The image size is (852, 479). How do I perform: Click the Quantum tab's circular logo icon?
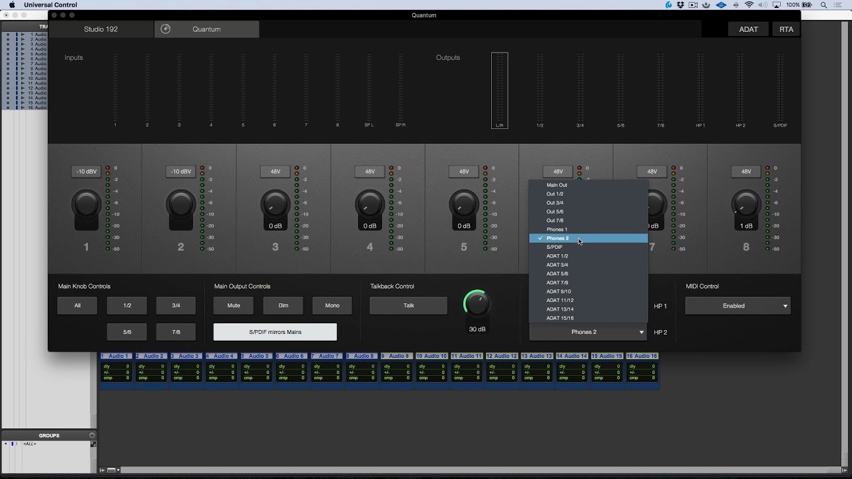click(166, 29)
